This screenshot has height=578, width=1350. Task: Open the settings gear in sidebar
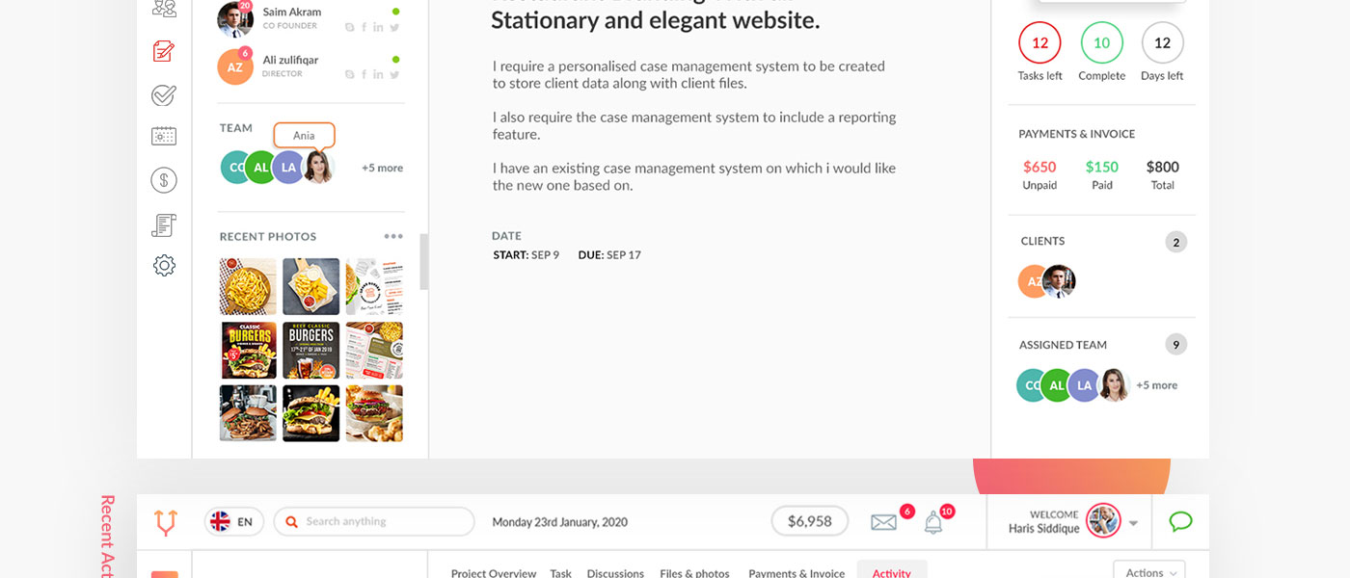(164, 266)
